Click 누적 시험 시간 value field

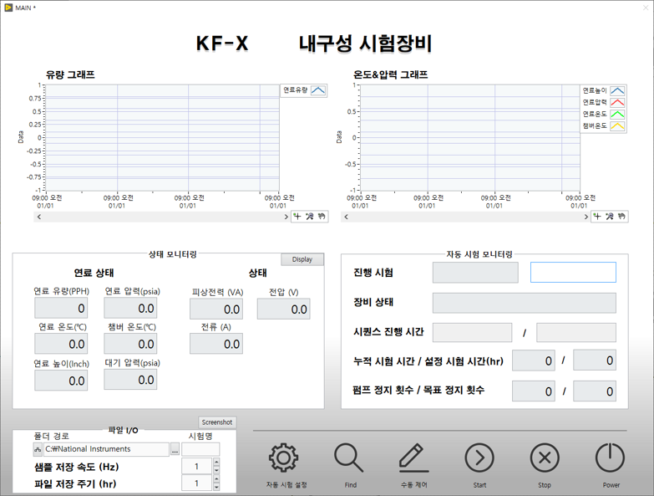coord(534,360)
